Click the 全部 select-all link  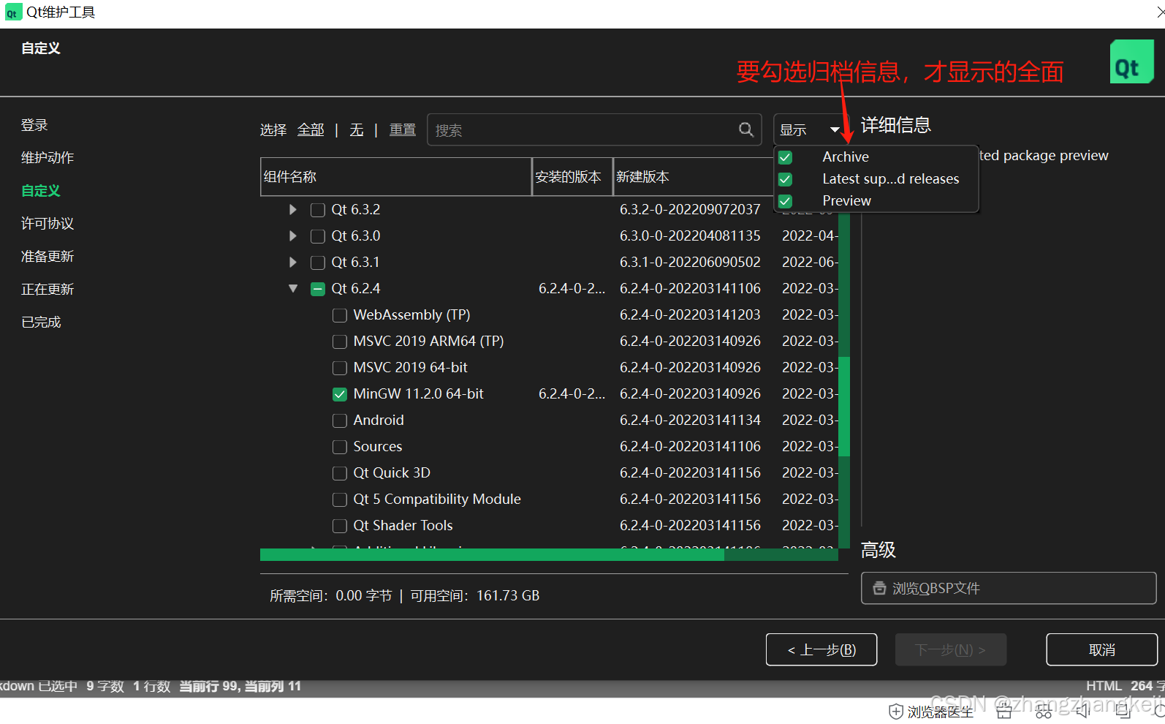click(311, 130)
